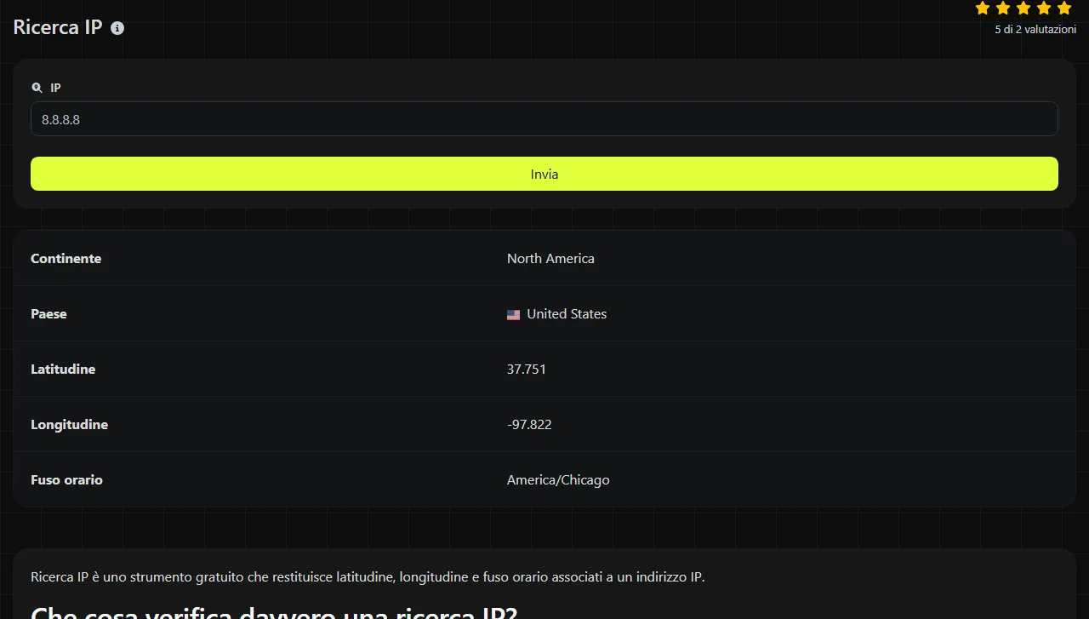Select the Continente row label
Viewport: 1089px width, 619px height.
click(x=66, y=259)
